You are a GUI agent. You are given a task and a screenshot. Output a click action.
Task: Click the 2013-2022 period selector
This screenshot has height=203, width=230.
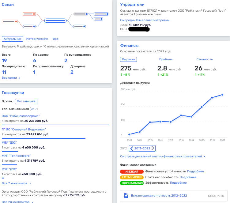point(142,148)
